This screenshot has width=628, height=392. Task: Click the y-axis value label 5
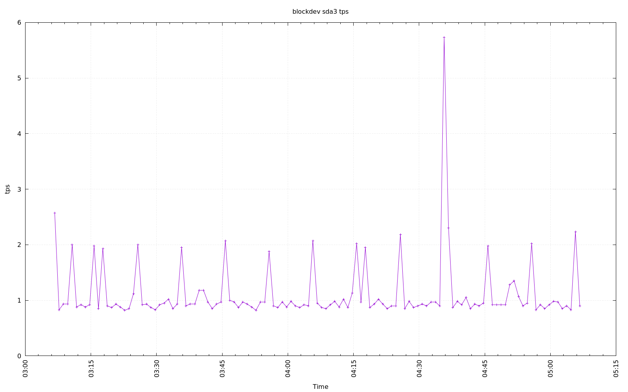tap(19, 78)
